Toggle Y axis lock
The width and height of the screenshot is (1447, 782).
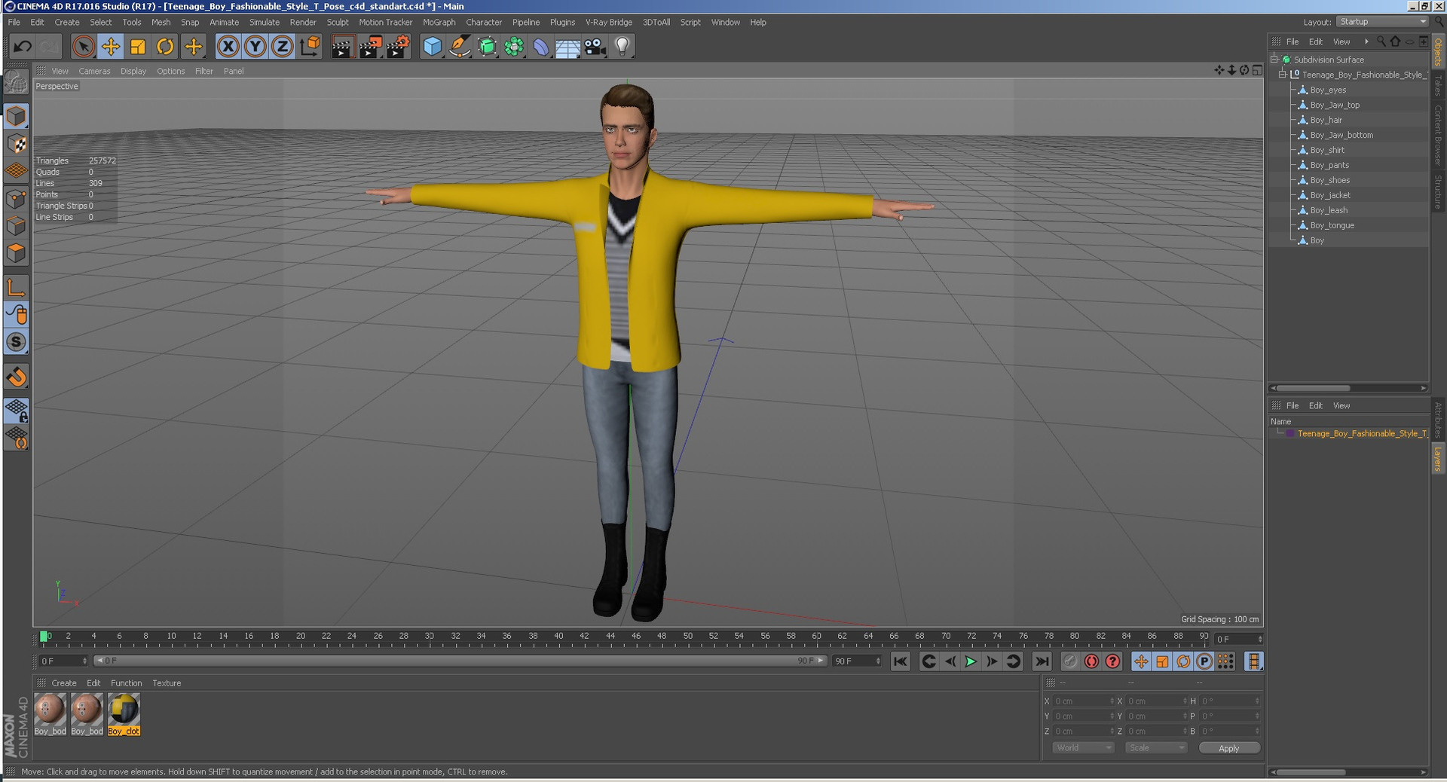255,47
